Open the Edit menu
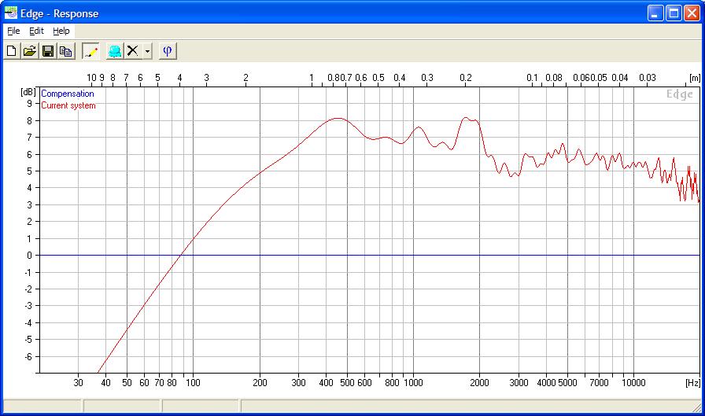The image size is (705, 416). [x=36, y=31]
